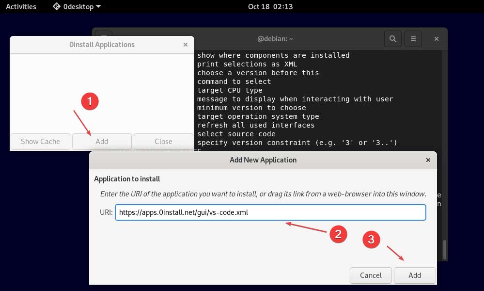Open the calendar by clicking Oct 18 02:13
The height and width of the screenshot is (291, 484).
[x=270, y=6]
